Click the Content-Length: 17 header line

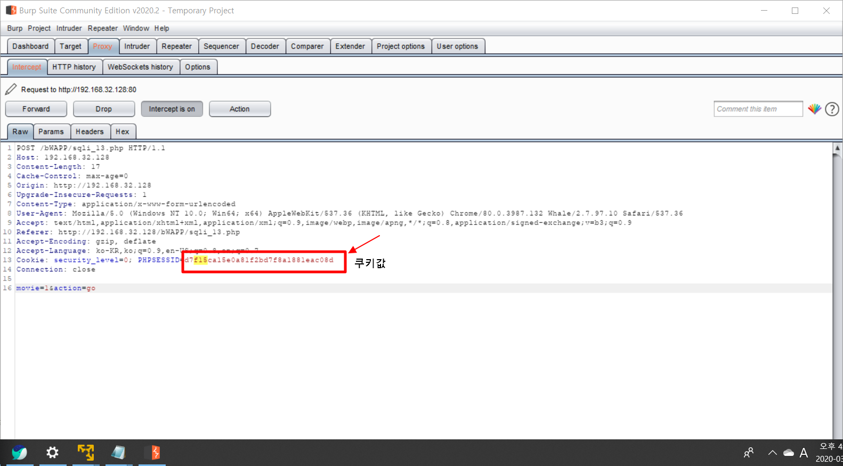coord(58,167)
